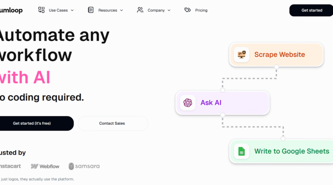
Task: Select the Scrape Website workflow node
Action: [279, 54]
